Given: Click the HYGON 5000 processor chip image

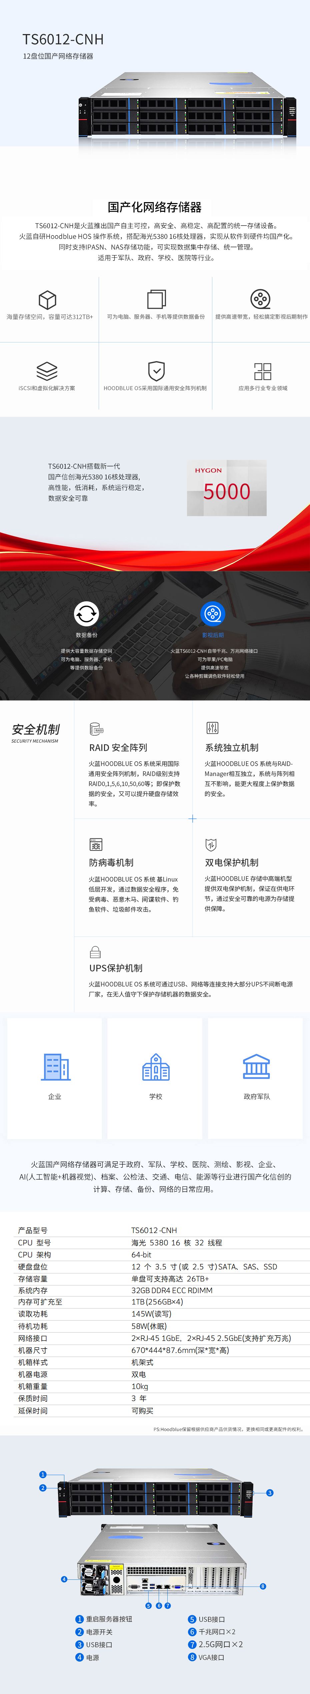Looking at the screenshot, I should [227, 487].
